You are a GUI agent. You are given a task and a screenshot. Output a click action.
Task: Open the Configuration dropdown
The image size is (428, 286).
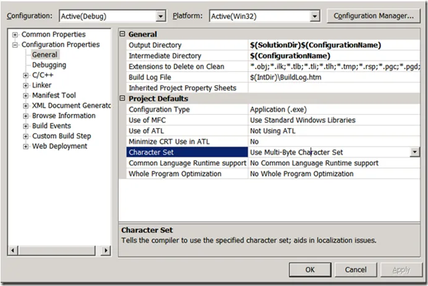pyautogui.click(x=161, y=16)
